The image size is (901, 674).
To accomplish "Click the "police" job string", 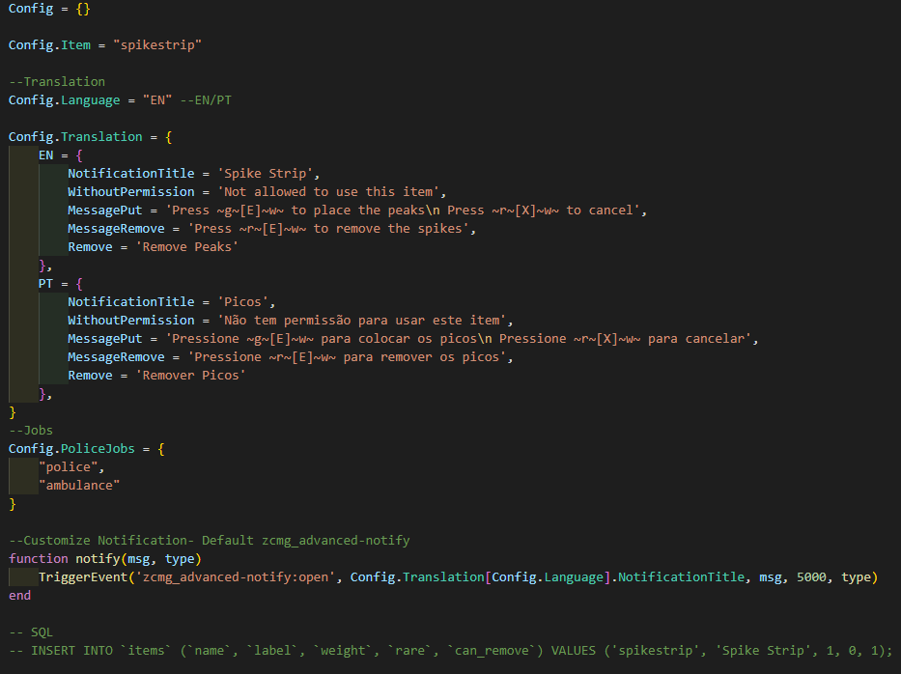I will pos(70,467).
